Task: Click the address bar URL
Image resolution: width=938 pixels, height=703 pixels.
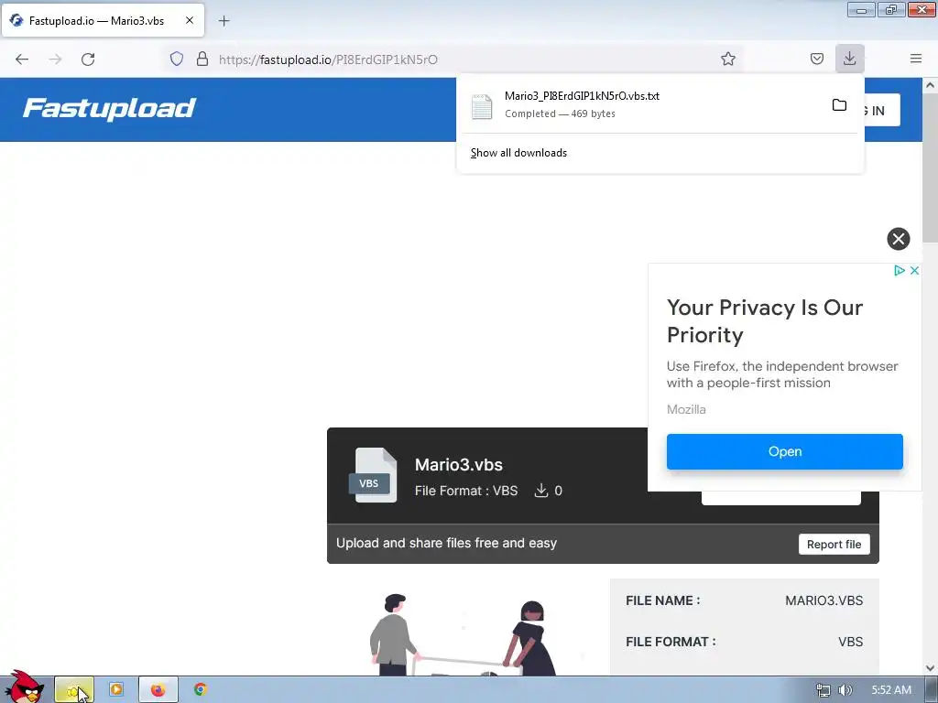Action: pos(328,59)
